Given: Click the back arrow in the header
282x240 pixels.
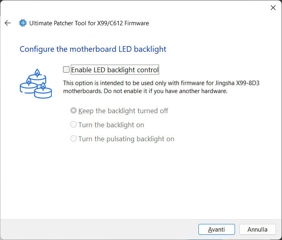Looking at the screenshot, I should 8,23.
